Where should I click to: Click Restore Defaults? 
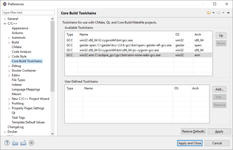pyautogui.click(x=193, y=131)
